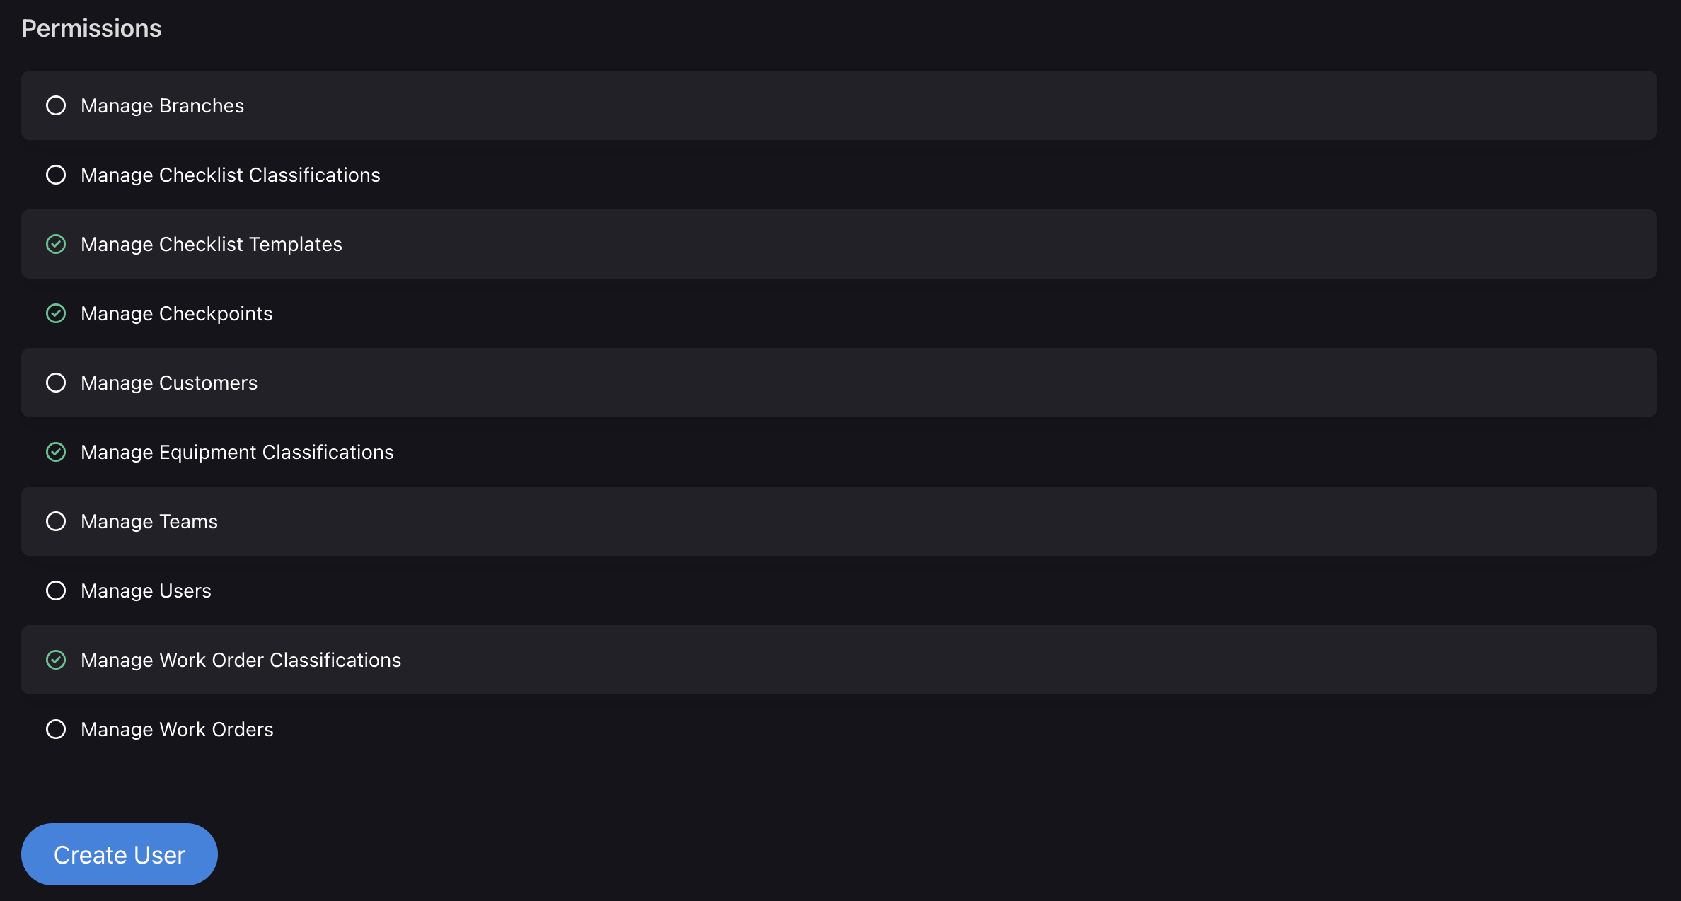This screenshot has height=901, width=1681.
Task: Enable the Manage Branches circle checkbox
Action: coord(56,105)
